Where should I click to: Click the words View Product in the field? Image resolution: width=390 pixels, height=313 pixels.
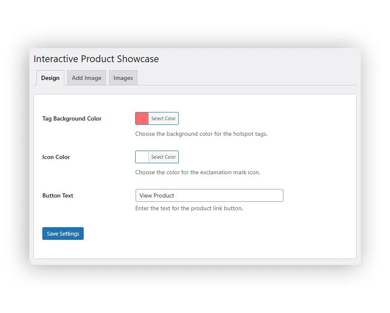[x=157, y=195]
